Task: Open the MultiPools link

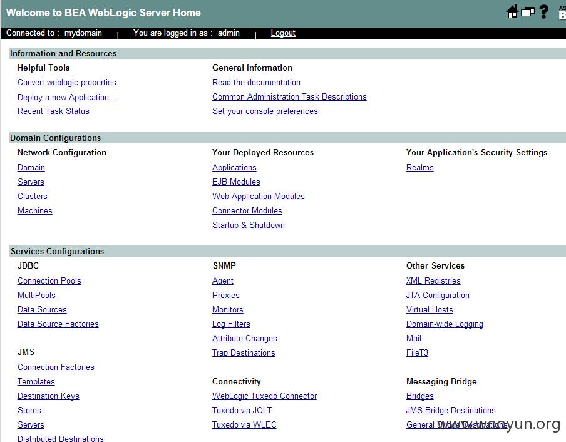Action: 36,295
